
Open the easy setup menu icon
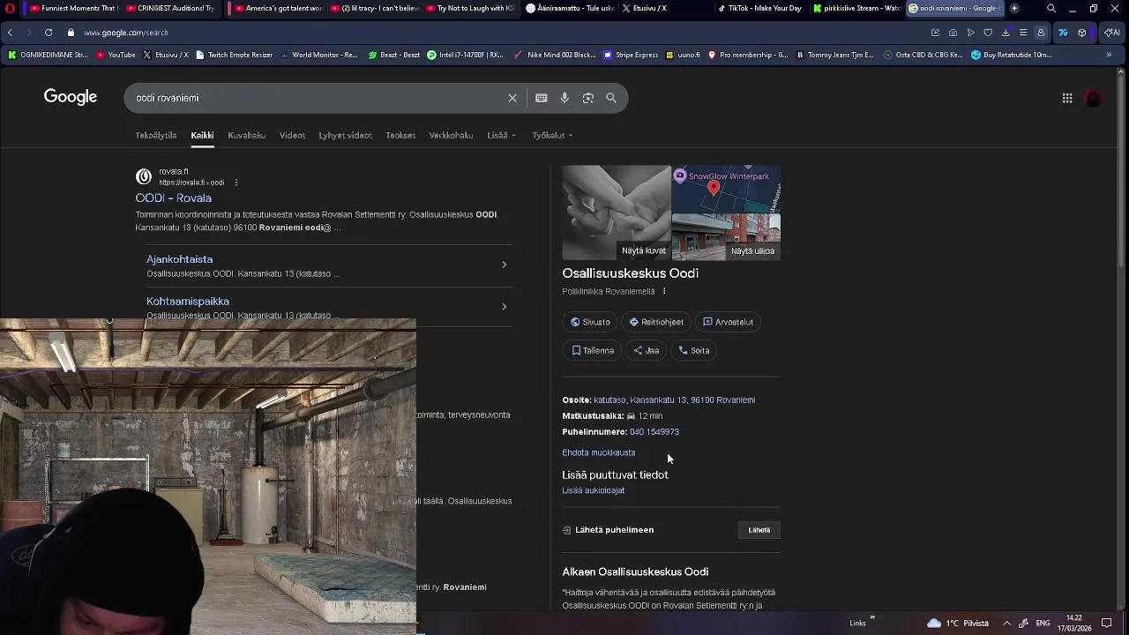click(x=1023, y=33)
